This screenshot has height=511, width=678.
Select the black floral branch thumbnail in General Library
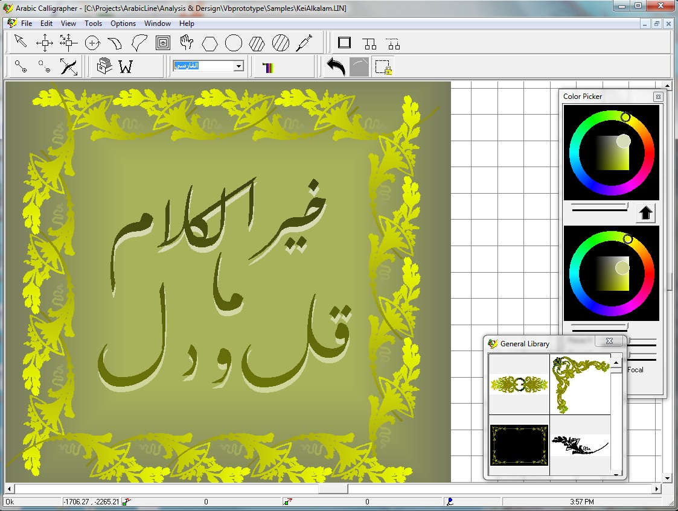580,445
